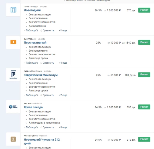Open the Таврический банк logo
Viewport: 154px width, 149px height.
(13, 74)
